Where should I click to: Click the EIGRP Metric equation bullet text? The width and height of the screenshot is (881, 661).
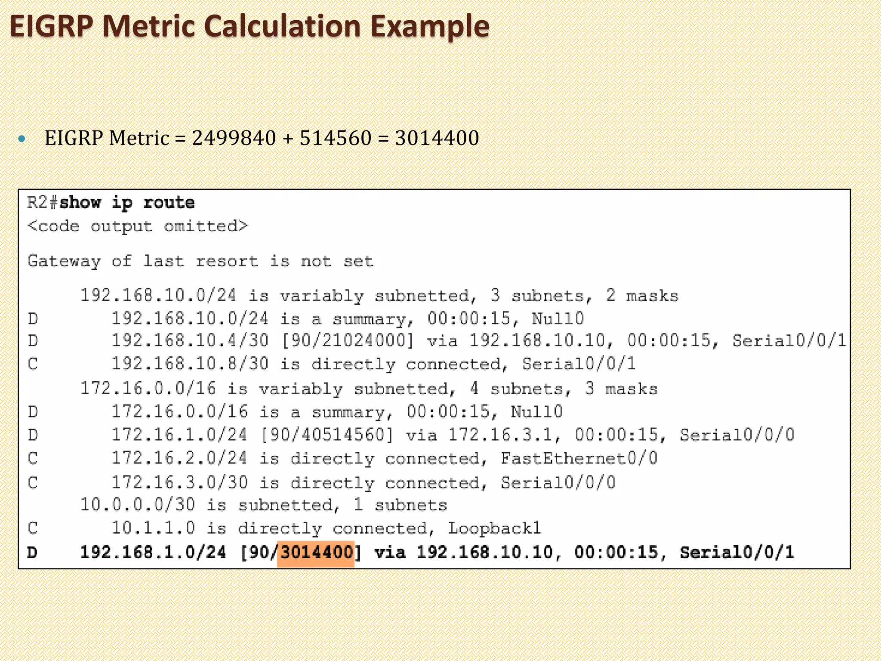point(262,138)
